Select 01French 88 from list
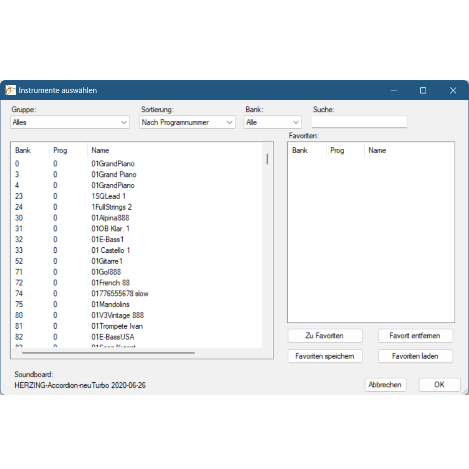Screen dimensions: 469x469 (x=110, y=283)
